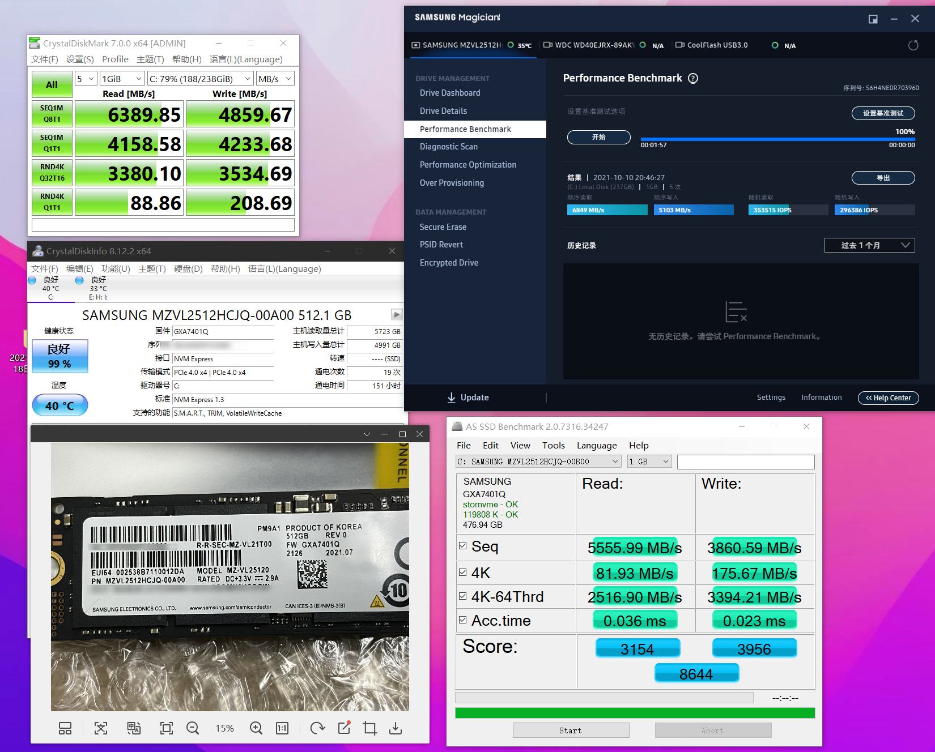Viewport: 935px width, 752px height.
Task: Open AS SSD drive selection dropdown
Action: click(538, 462)
